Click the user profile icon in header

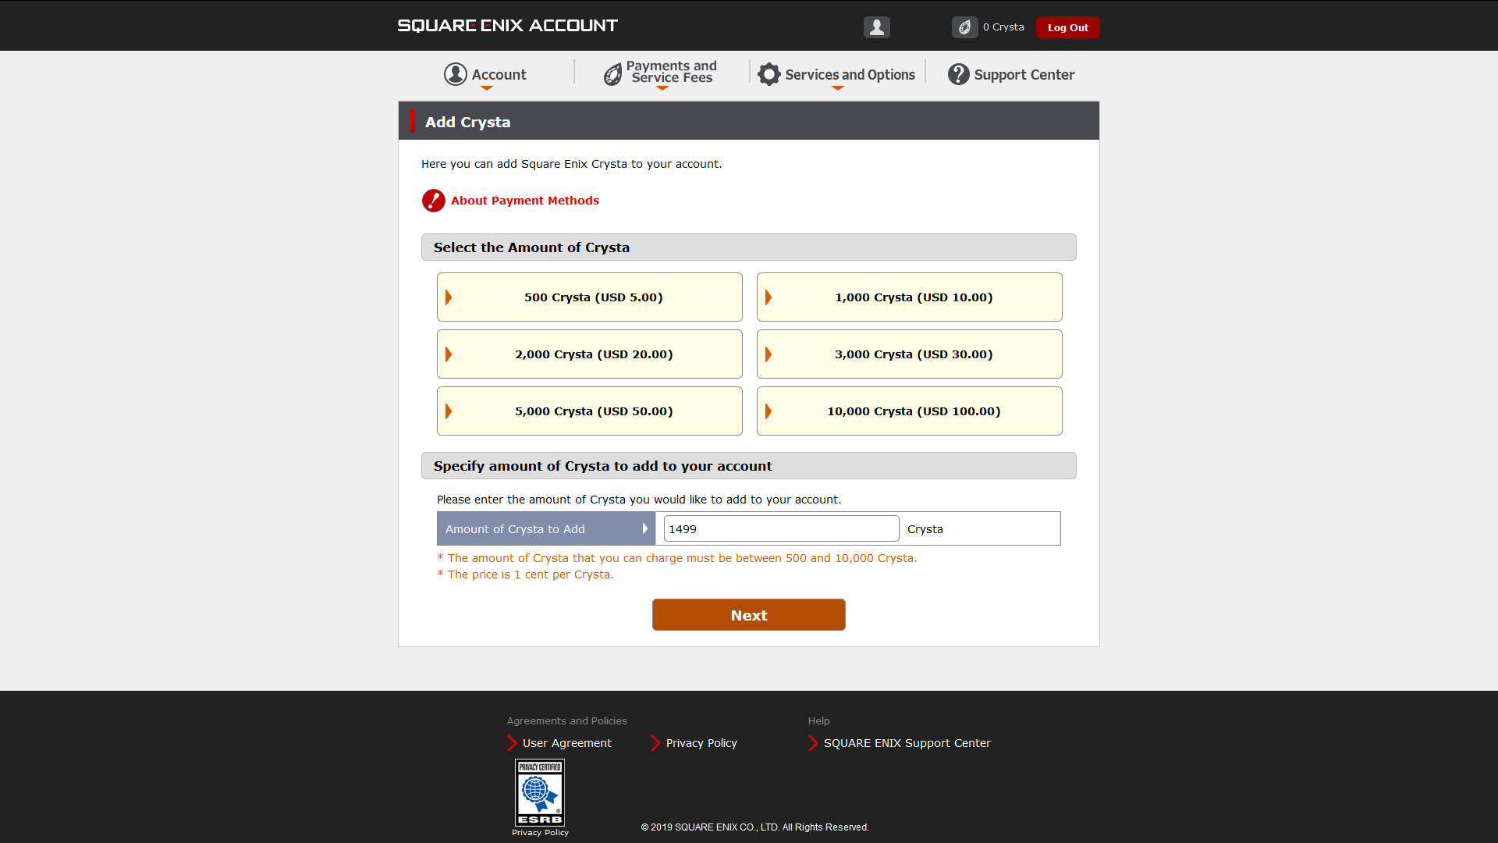tap(877, 27)
